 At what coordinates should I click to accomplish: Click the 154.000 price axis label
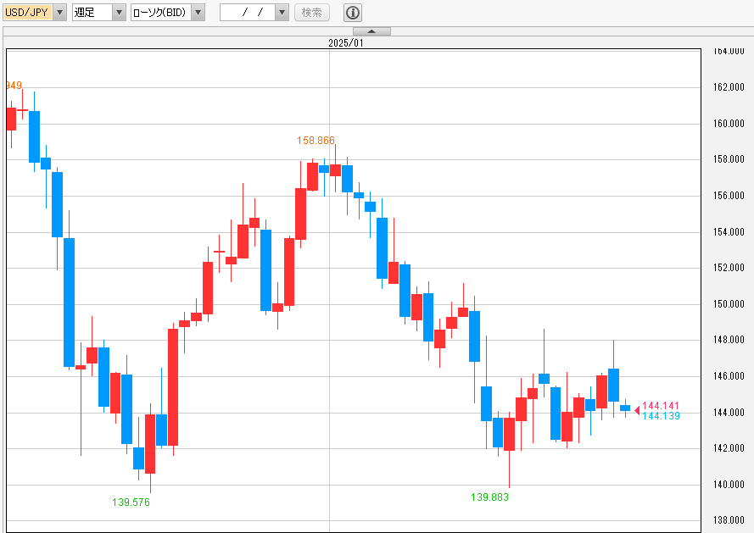tap(729, 232)
